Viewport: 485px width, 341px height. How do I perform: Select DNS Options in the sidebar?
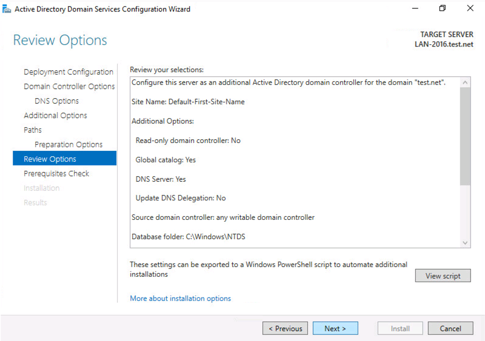(56, 101)
